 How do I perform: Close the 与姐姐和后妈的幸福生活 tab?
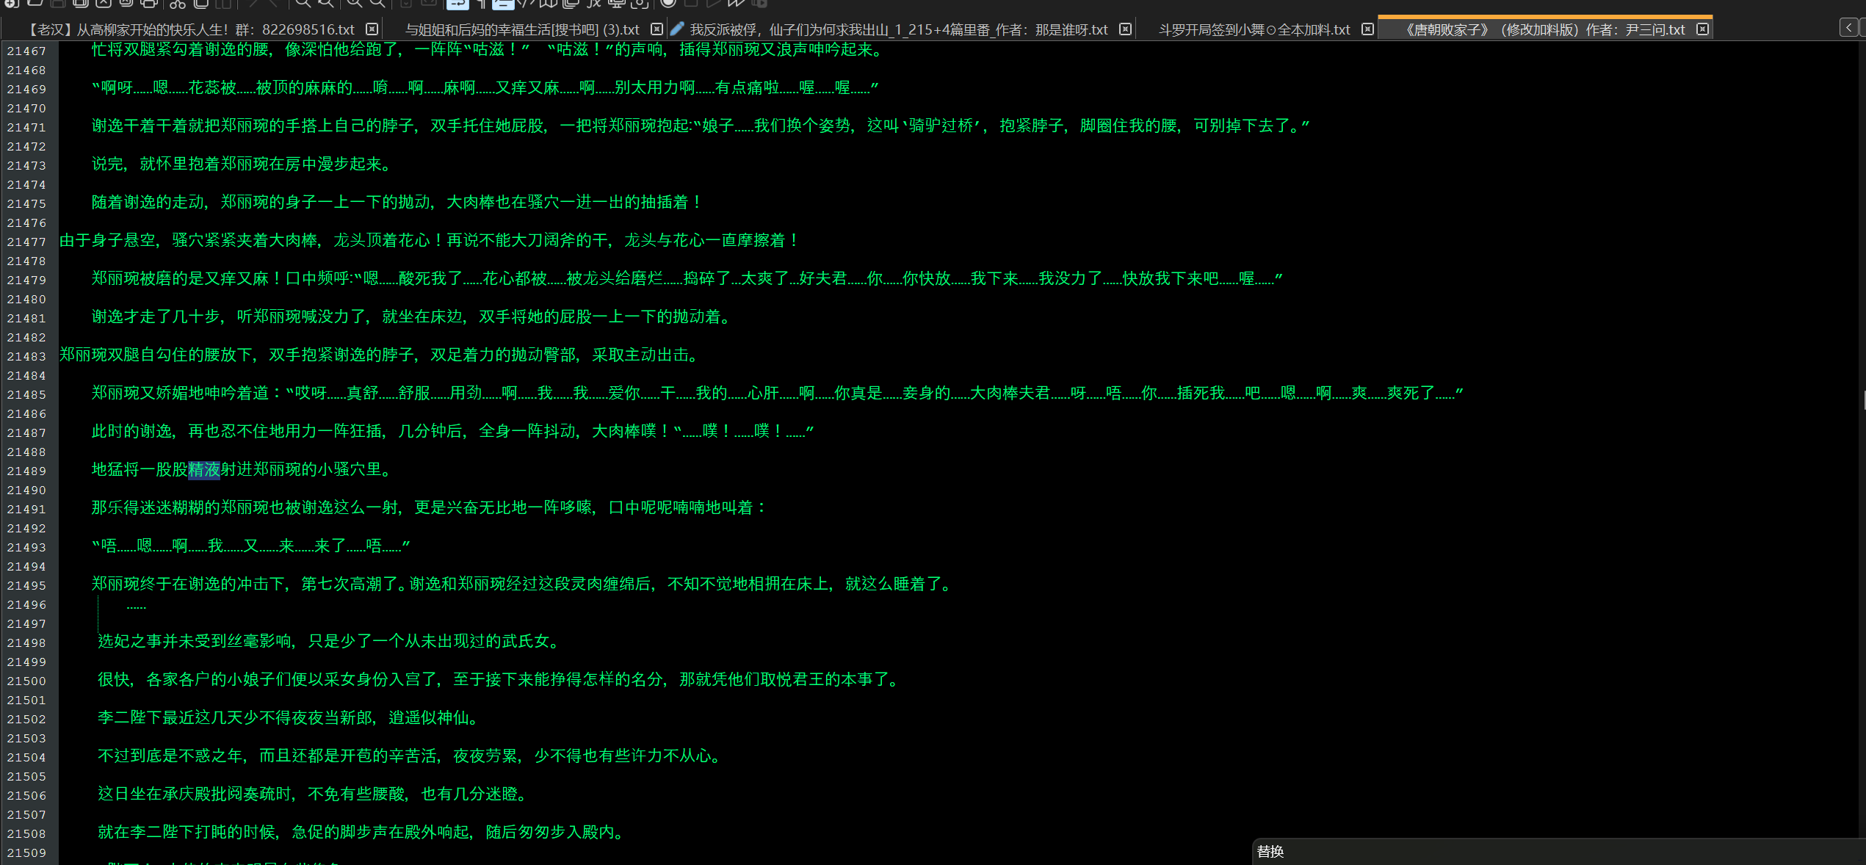[x=657, y=29]
